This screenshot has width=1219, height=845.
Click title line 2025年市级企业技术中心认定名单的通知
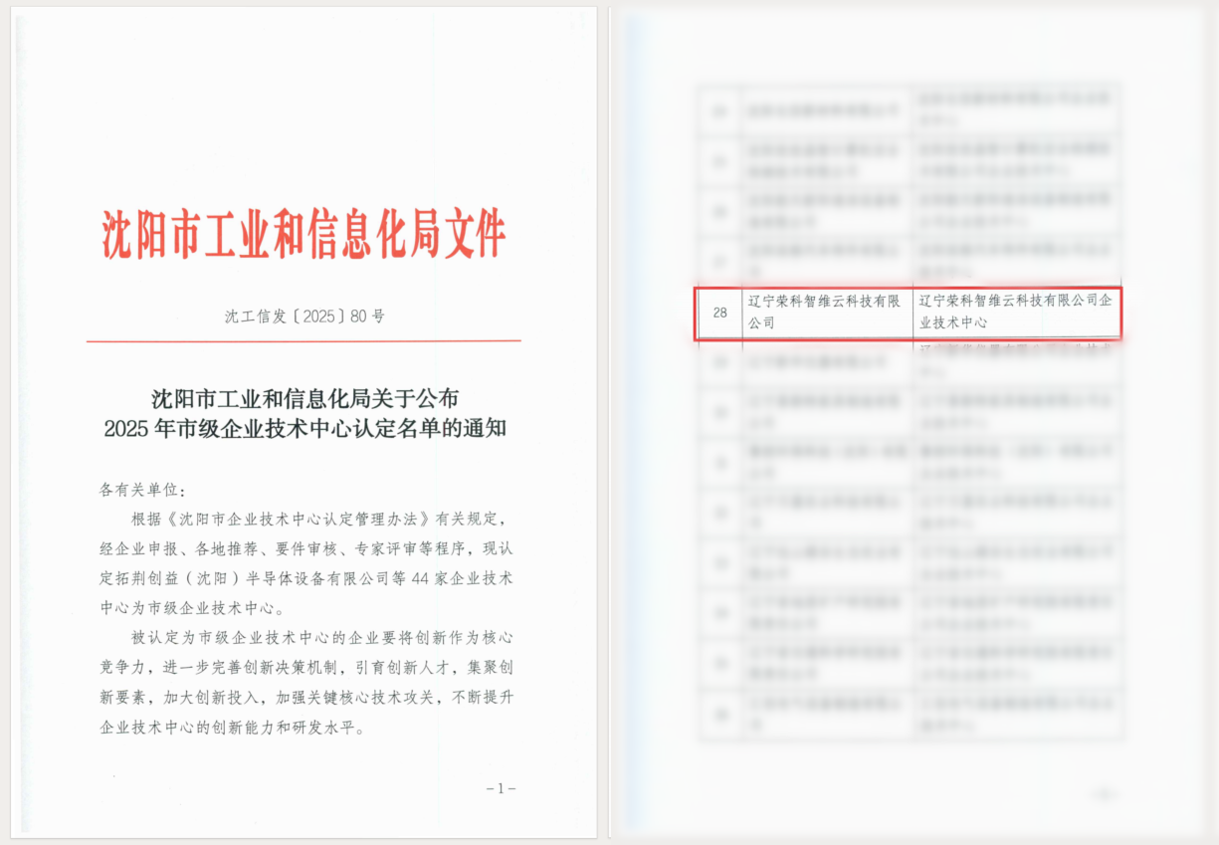(305, 430)
